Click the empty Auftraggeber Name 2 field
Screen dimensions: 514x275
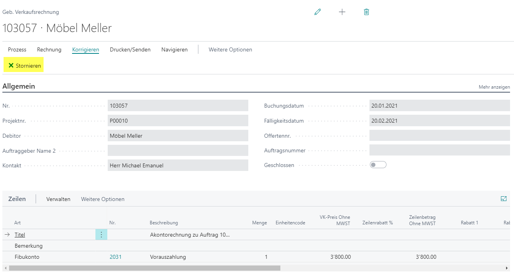tap(178, 150)
